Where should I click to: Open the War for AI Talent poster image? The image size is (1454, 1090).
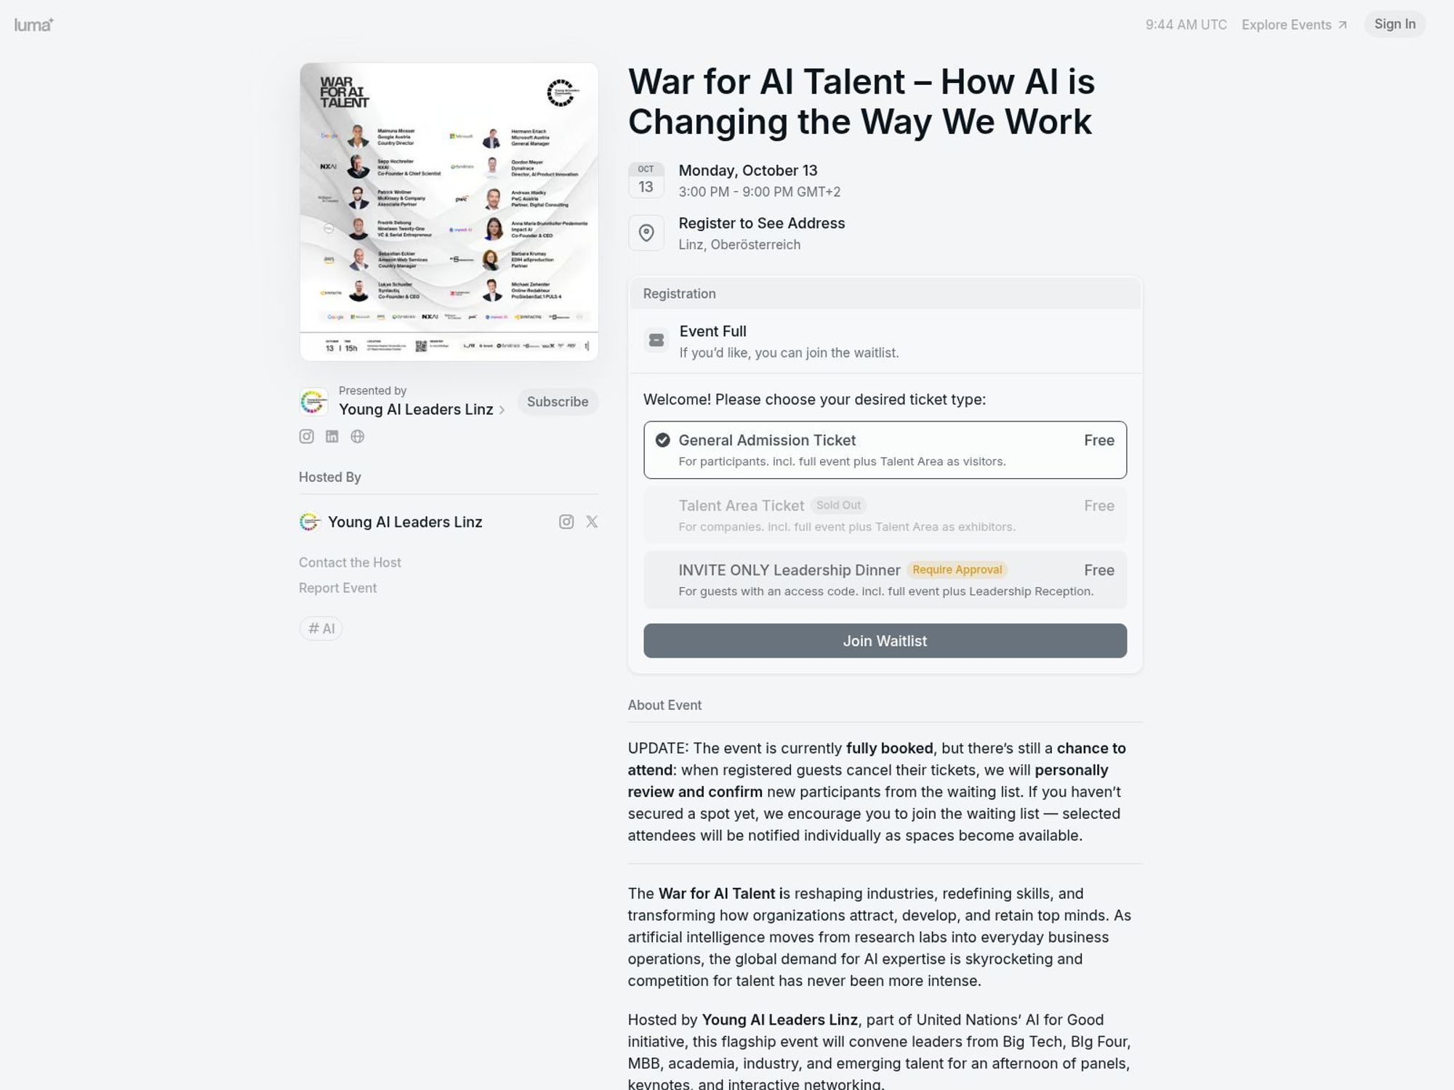(x=449, y=211)
